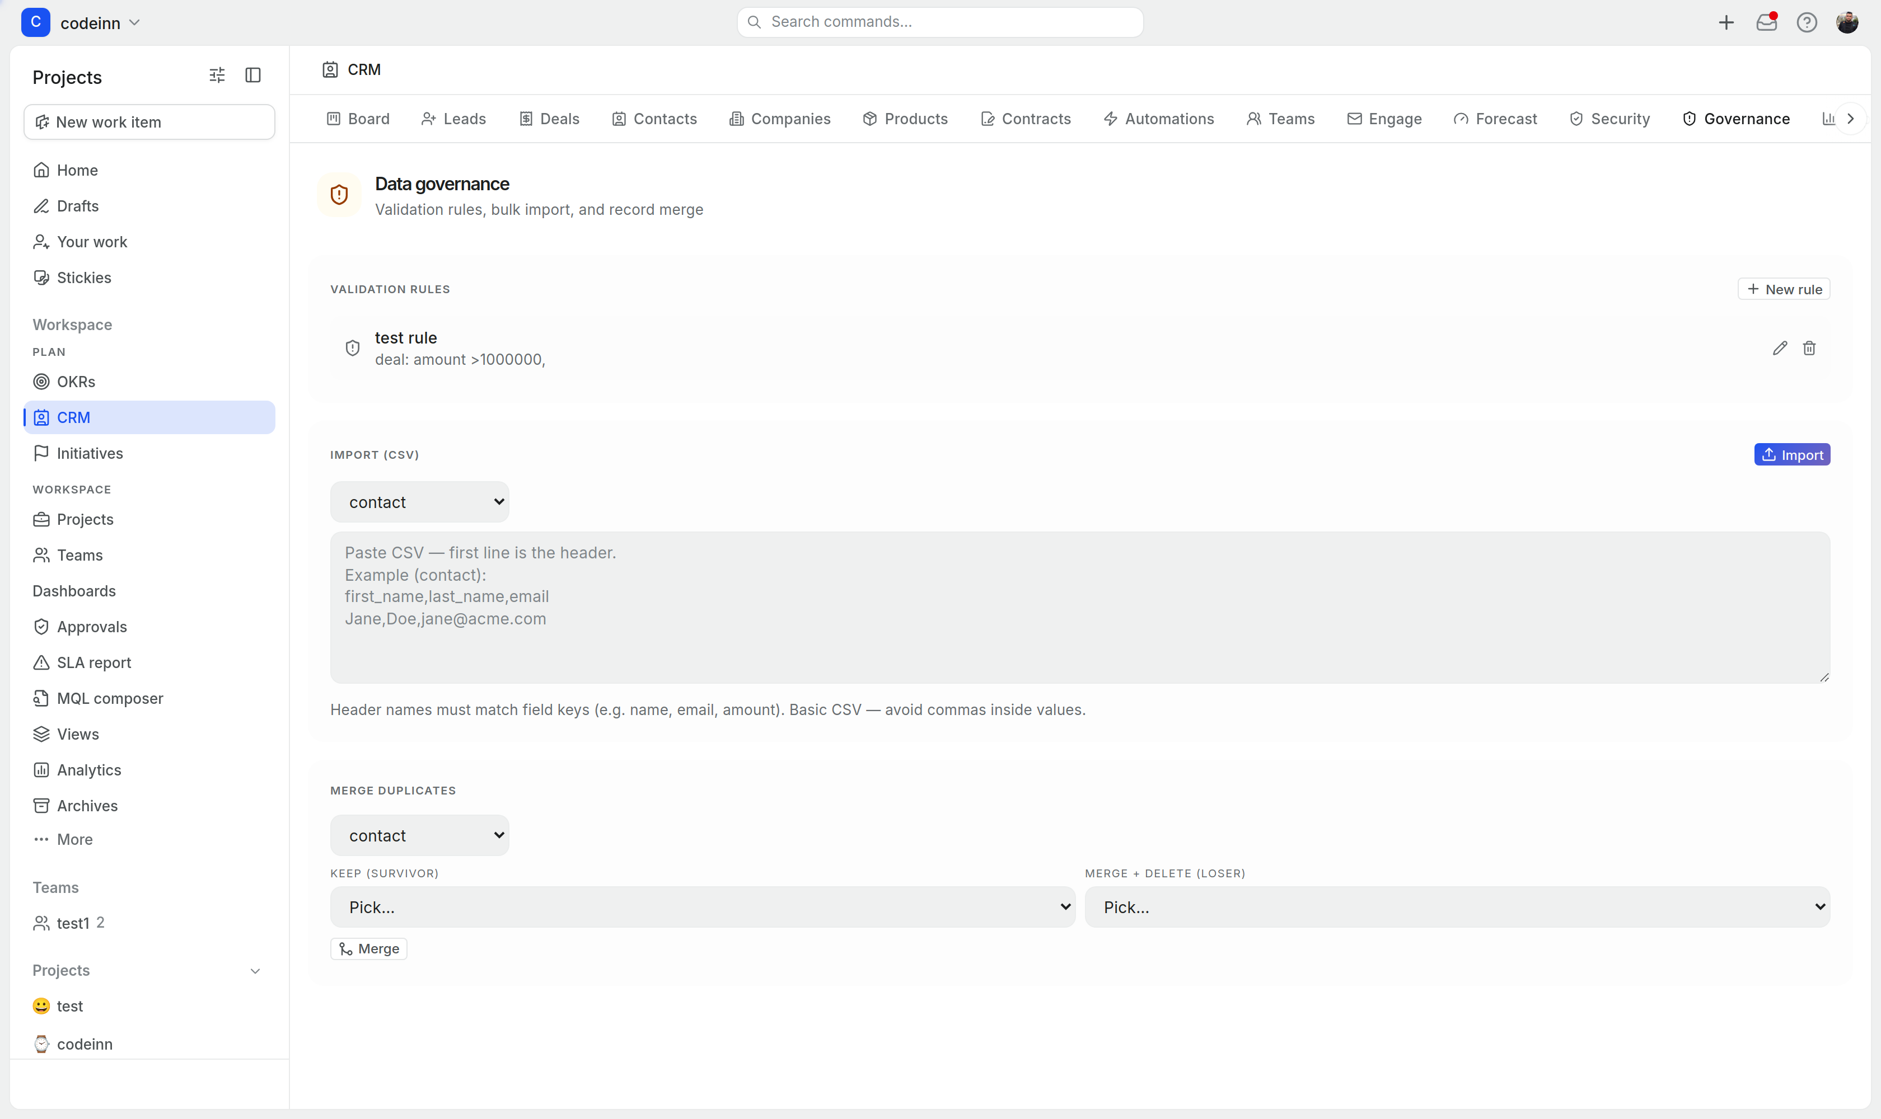This screenshot has width=1881, height=1119.
Task: Select CRM in sidebar
Action: click(x=149, y=418)
